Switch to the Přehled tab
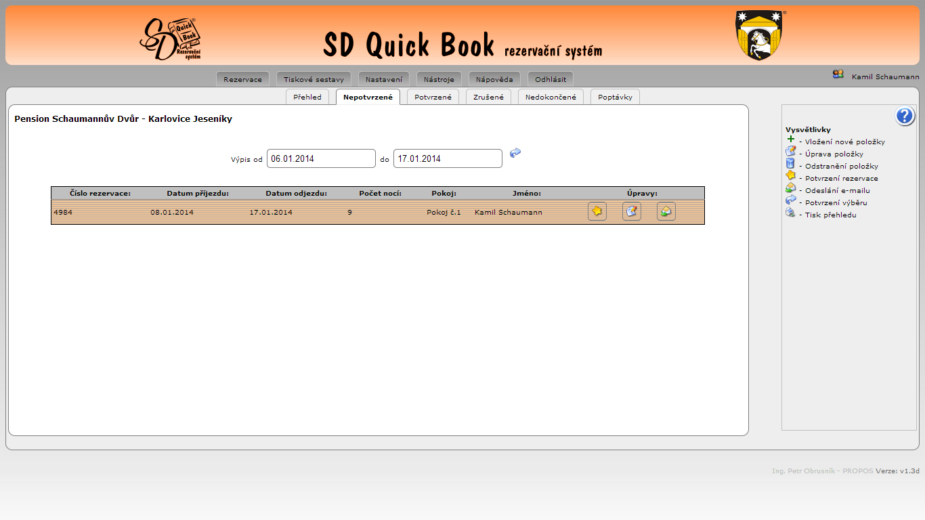The height and width of the screenshot is (520, 925). pyautogui.click(x=307, y=97)
